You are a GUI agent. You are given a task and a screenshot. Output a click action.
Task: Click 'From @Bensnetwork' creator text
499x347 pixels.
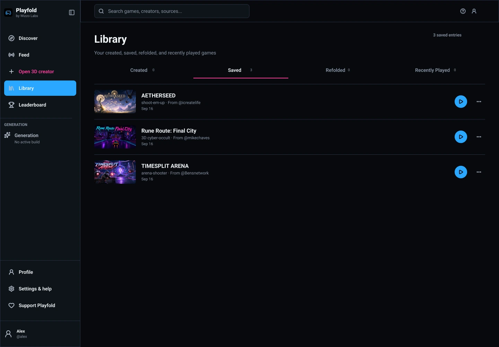click(x=189, y=173)
